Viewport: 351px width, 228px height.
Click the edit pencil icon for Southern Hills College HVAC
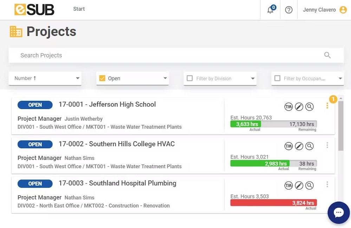point(299,146)
